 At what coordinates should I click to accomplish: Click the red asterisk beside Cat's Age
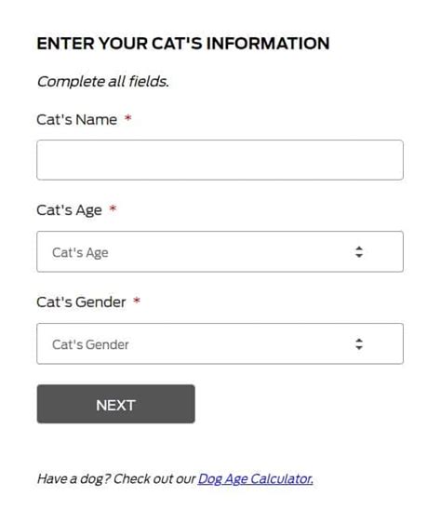pos(113,208)
